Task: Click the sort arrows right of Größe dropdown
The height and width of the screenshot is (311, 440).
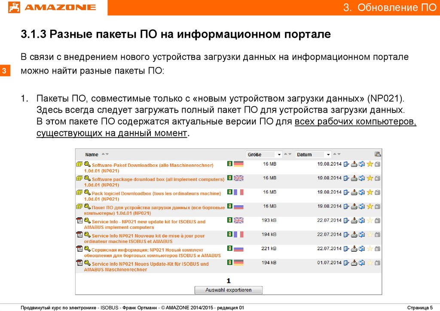Action: pos(287,154)
